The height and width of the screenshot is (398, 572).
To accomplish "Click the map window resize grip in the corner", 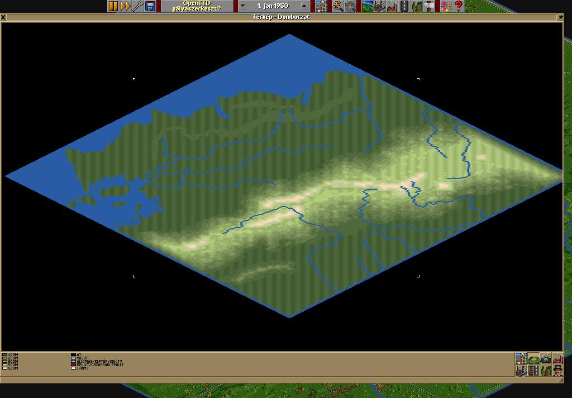I will point(560,380).
